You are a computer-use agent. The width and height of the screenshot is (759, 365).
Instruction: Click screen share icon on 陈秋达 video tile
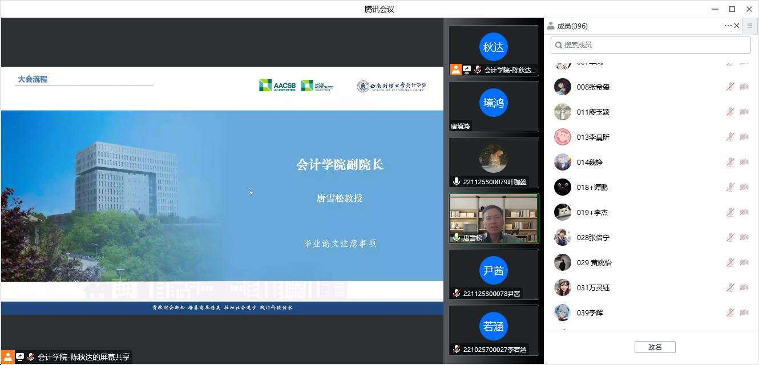(x=467, y=70)
